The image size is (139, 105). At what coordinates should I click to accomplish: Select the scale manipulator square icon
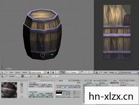69,72
